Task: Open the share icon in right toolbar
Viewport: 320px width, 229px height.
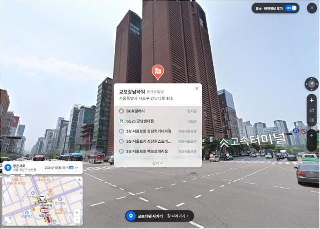Action: (312, 110)
